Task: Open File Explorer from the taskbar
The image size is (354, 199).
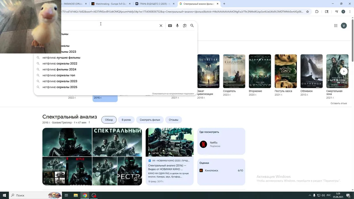Action: point(76,195)
